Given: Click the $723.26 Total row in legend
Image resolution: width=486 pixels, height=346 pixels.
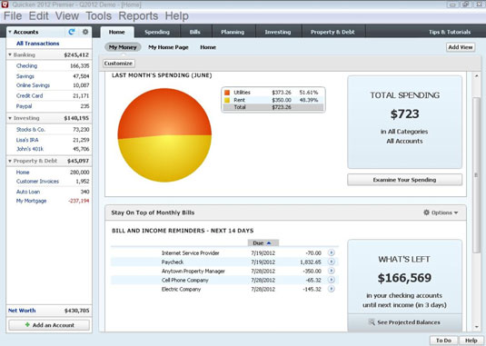Looking at the screenshot, I should coord(273,107).
